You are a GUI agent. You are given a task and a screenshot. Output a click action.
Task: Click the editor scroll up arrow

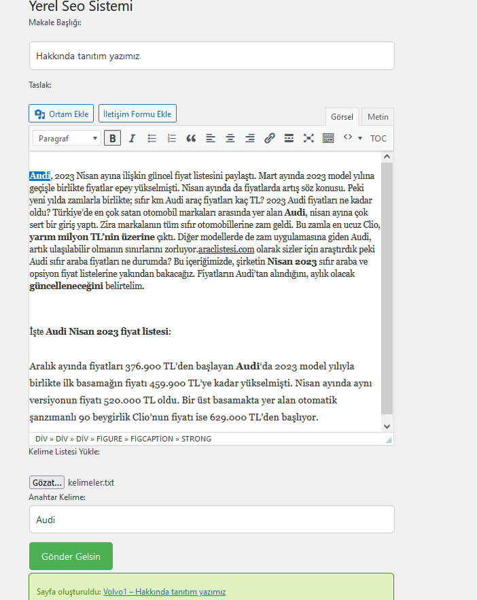pyautogui.click(x=387, y=156)
